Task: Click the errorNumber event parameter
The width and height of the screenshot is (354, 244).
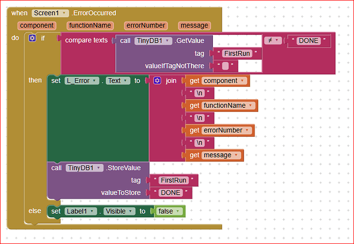Action: pyautogui.click(x=145, y=25)
